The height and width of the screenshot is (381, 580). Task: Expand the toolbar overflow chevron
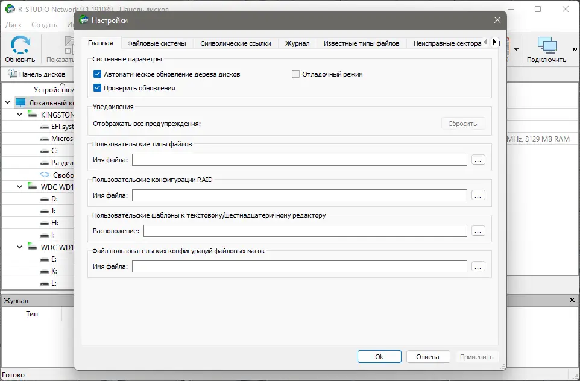(573, 49)
